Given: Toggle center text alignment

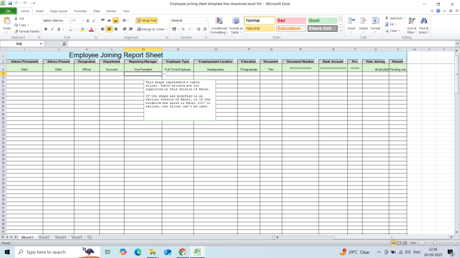Looking at the screenshot, I should 109,29.
